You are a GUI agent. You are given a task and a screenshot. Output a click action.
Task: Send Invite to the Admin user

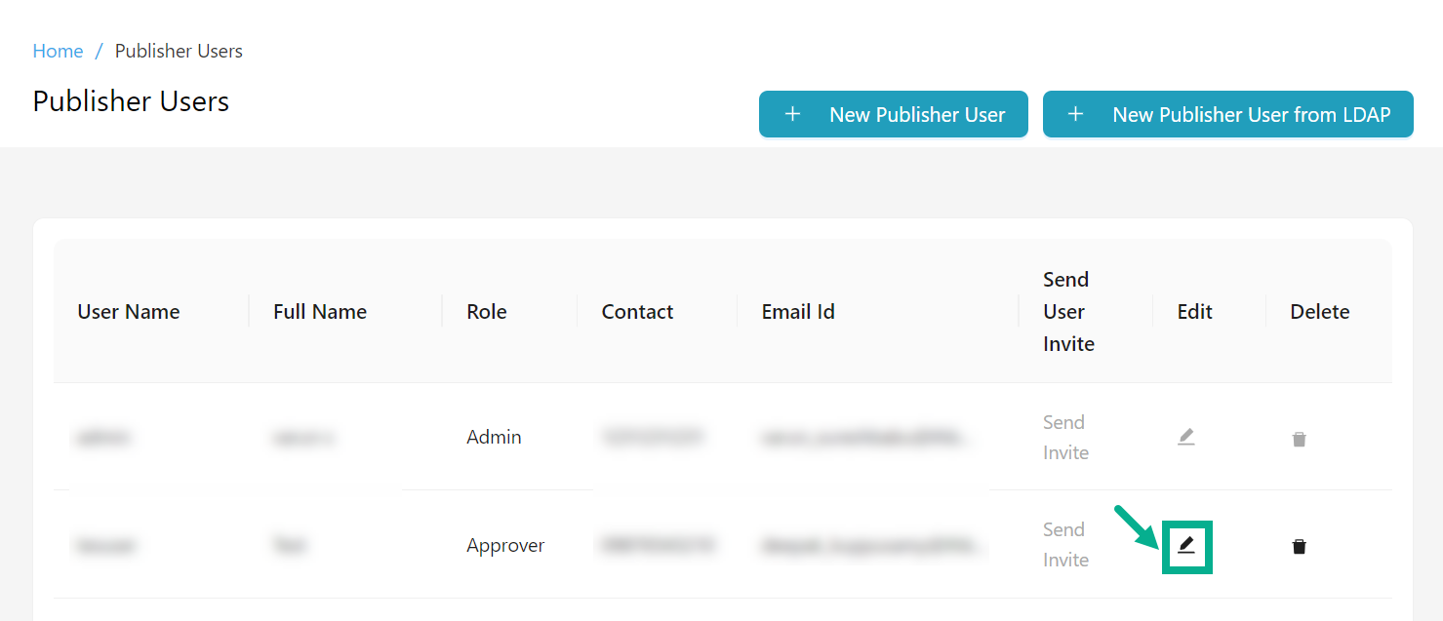pos(1064,438)
